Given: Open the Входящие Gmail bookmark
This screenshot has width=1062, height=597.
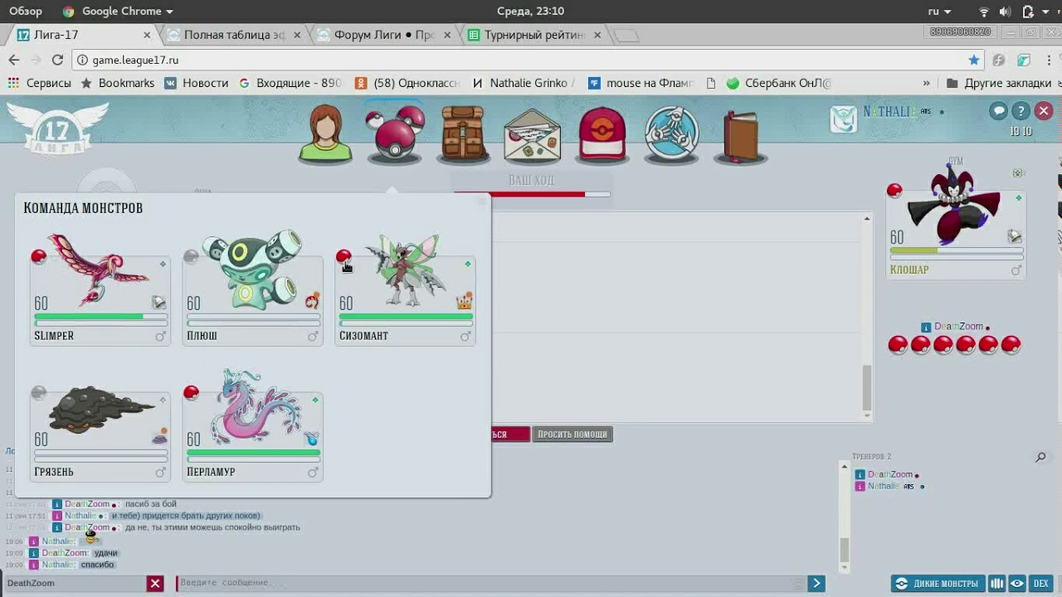Looking at the screenshot, I should pos(290,83).
